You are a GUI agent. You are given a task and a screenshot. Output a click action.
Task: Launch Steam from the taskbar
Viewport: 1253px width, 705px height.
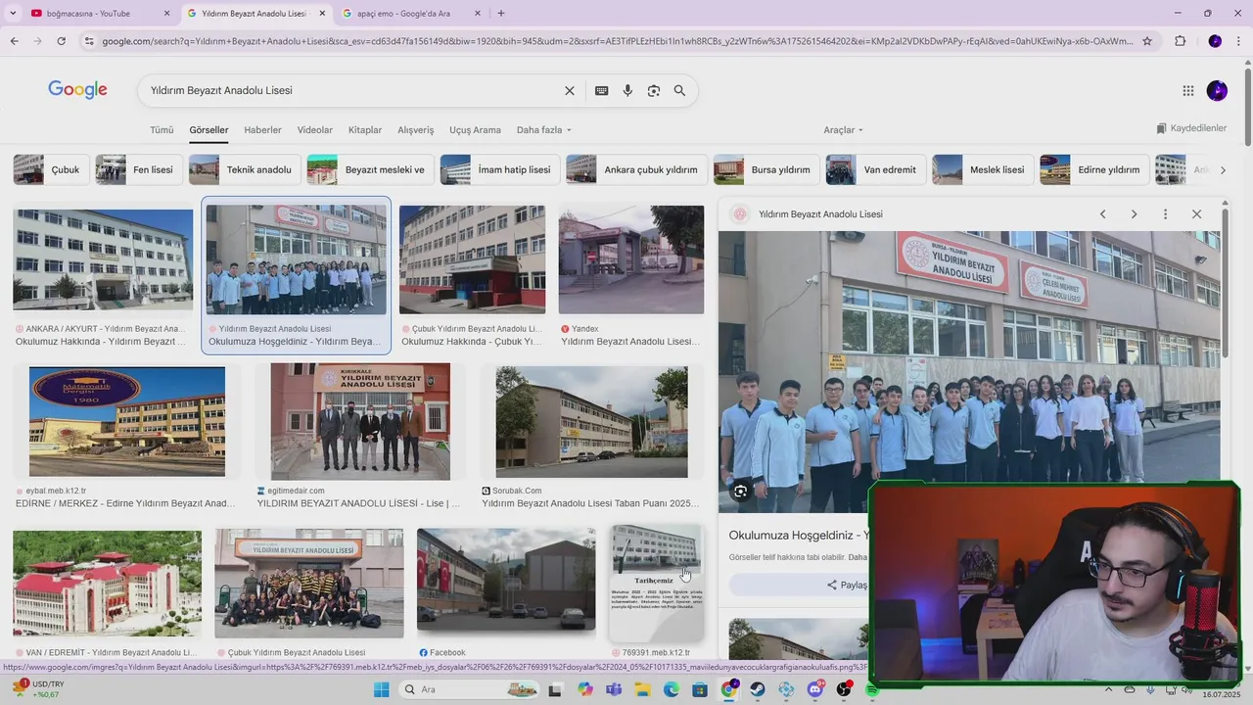758,689
